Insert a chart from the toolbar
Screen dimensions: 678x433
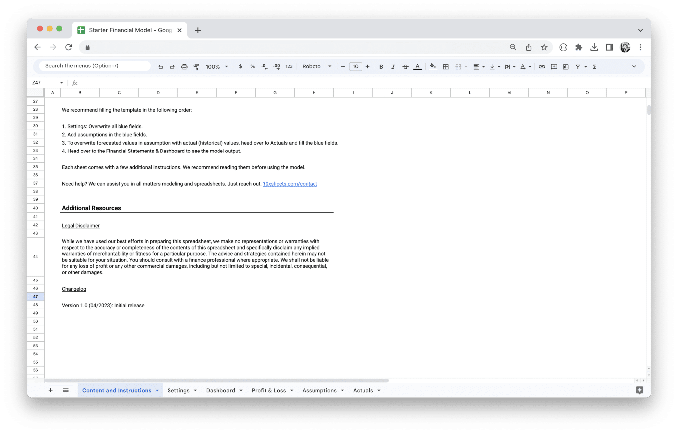coord(566,66)
